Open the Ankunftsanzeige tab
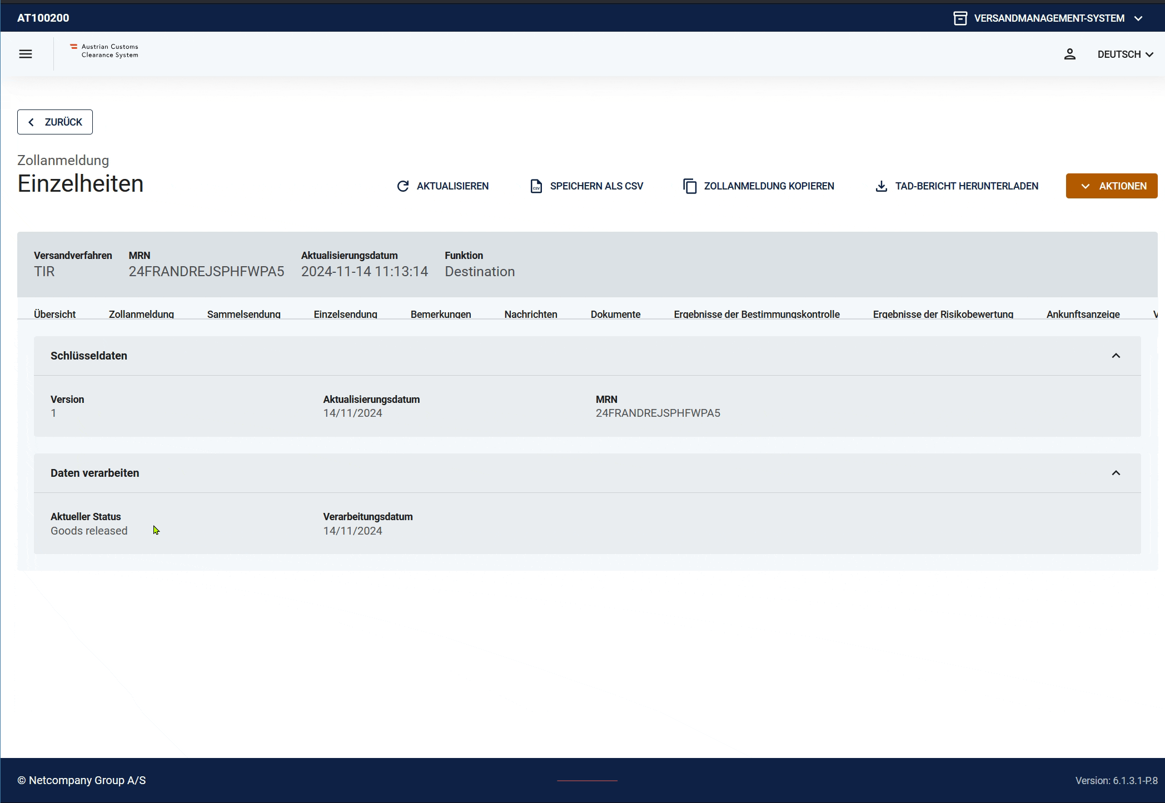Screen dimensions: 1165x803 [1083, 314]
